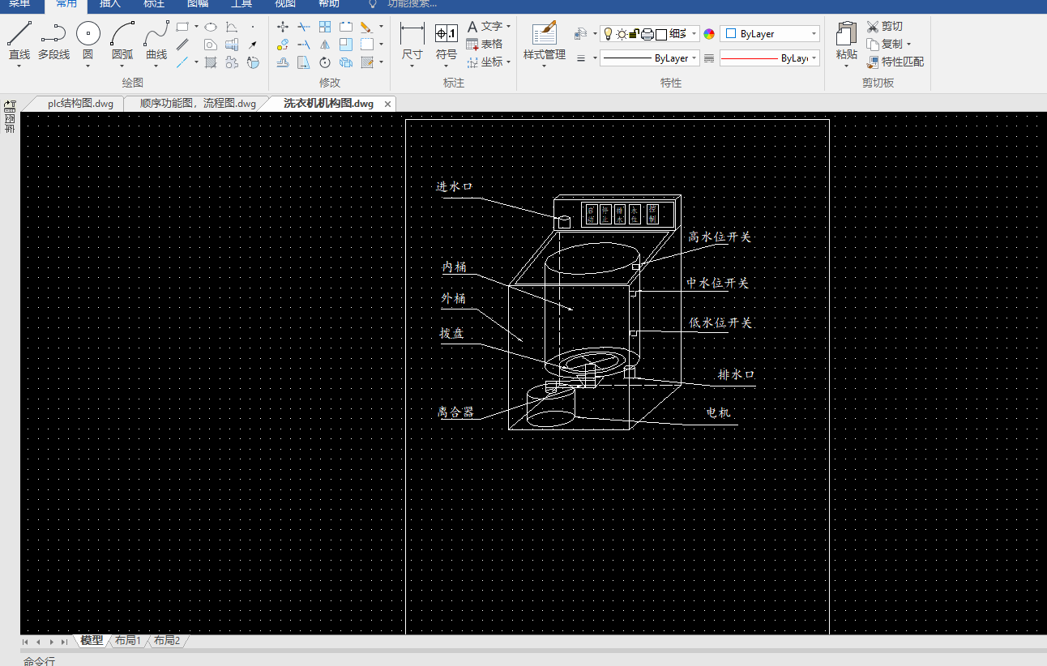
Task: Click the lineweight icon beside red ByLayer
Action: click(709, 58)
